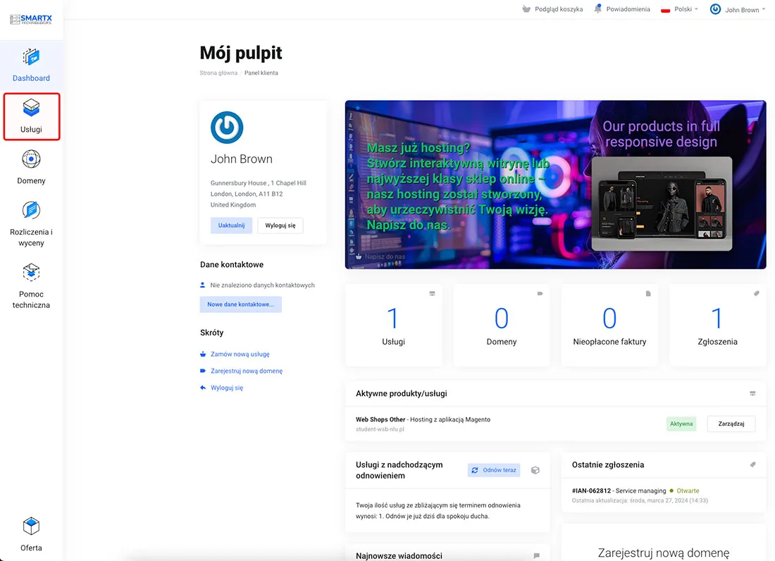Click Wyloguj się shortcut link

[227, 388]
